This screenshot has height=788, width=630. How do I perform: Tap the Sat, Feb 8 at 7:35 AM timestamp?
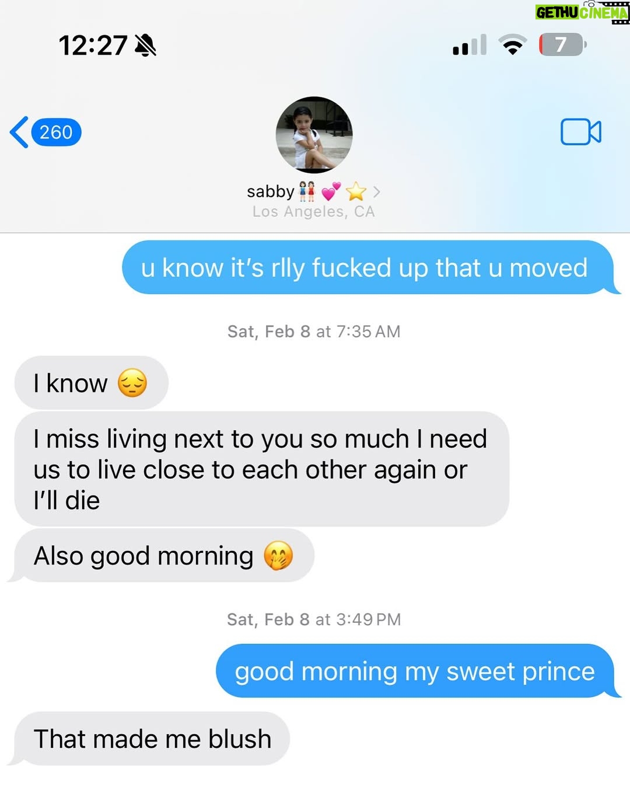314,332
